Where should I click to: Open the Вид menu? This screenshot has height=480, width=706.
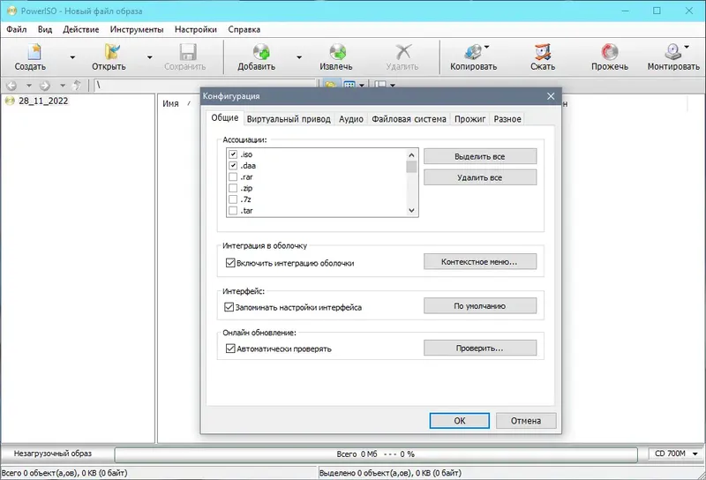(45, 29)
